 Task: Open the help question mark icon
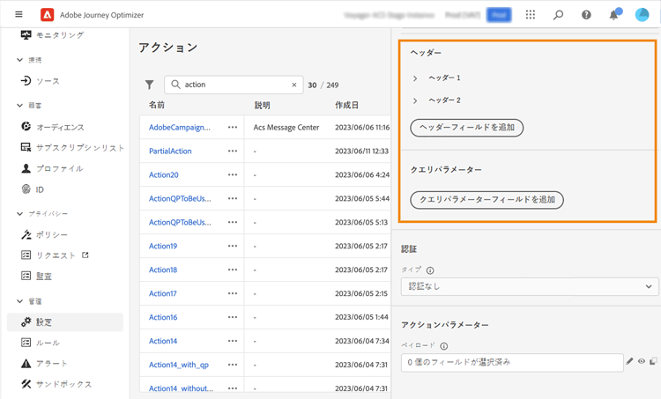pos(586,15)
